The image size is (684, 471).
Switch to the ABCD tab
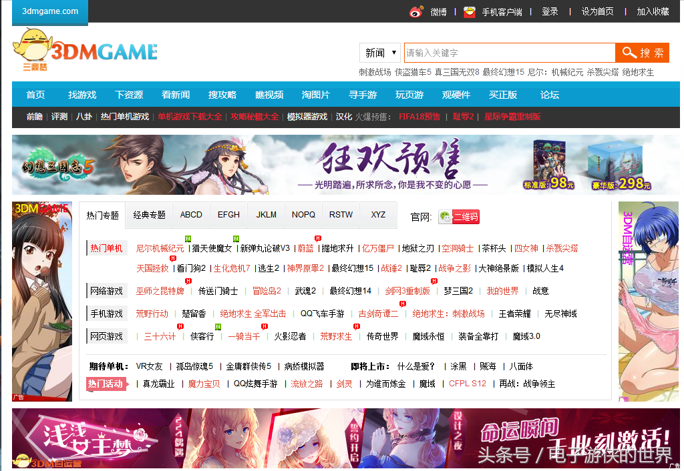coord(191,215)
